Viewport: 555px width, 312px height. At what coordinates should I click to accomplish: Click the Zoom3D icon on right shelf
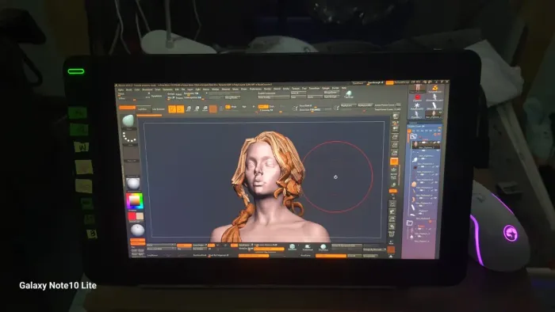pyautogui.click(x=392, y=219)
